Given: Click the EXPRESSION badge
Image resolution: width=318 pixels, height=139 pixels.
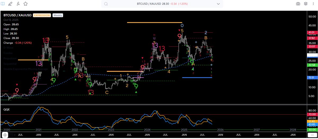Looking at the screenshot, I should [42, 15].
